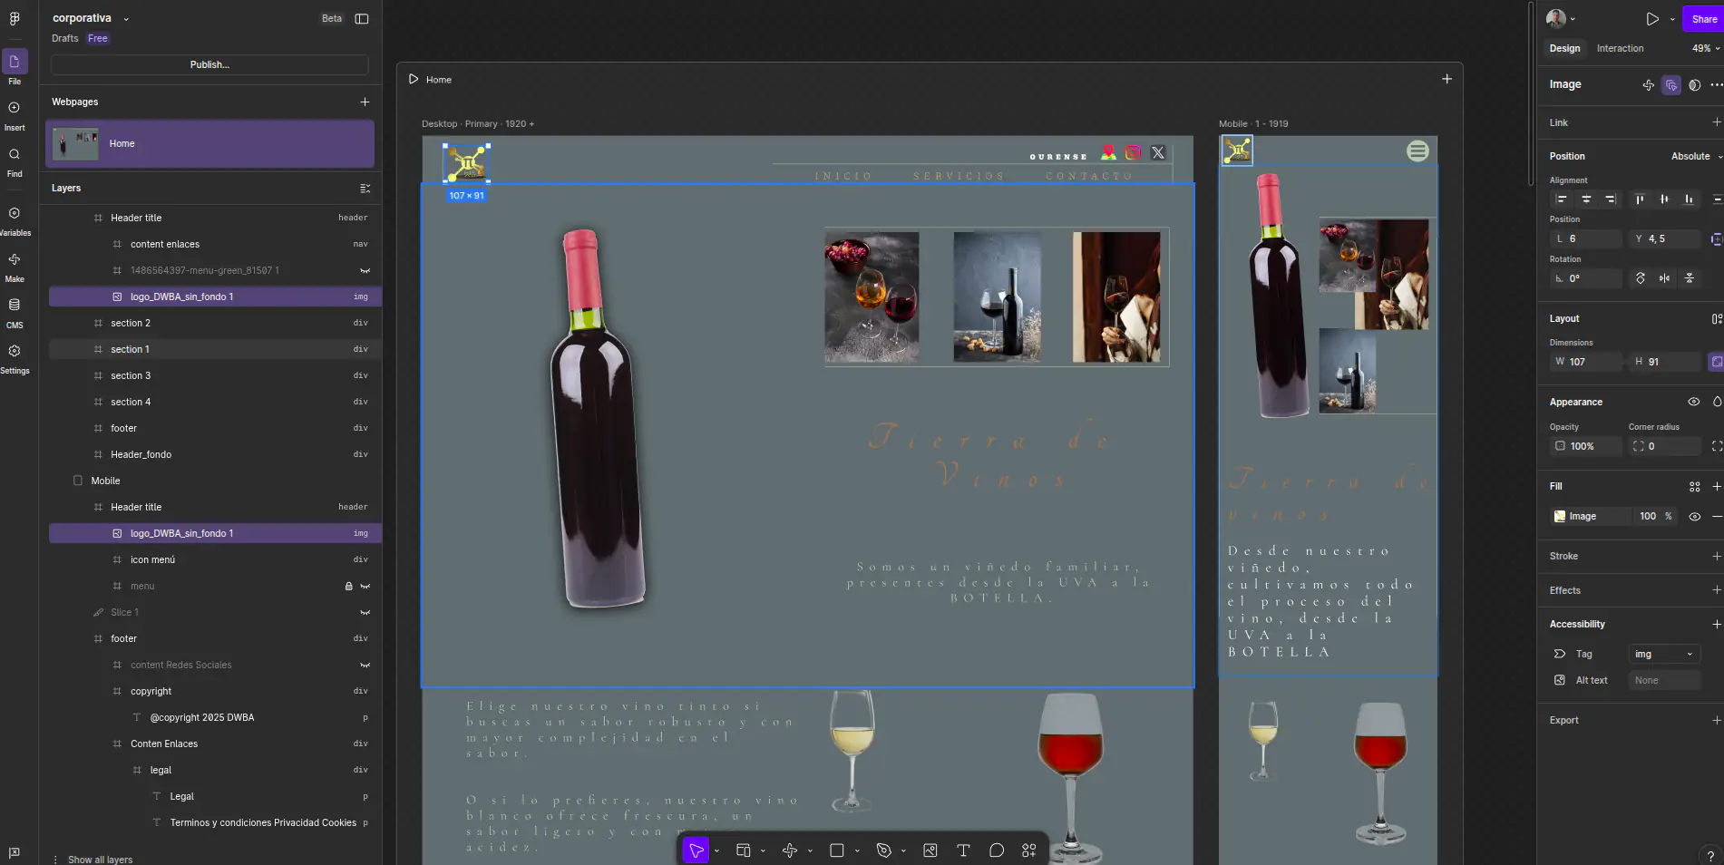Show the hidden Slice 1 layer

[365, 613]
